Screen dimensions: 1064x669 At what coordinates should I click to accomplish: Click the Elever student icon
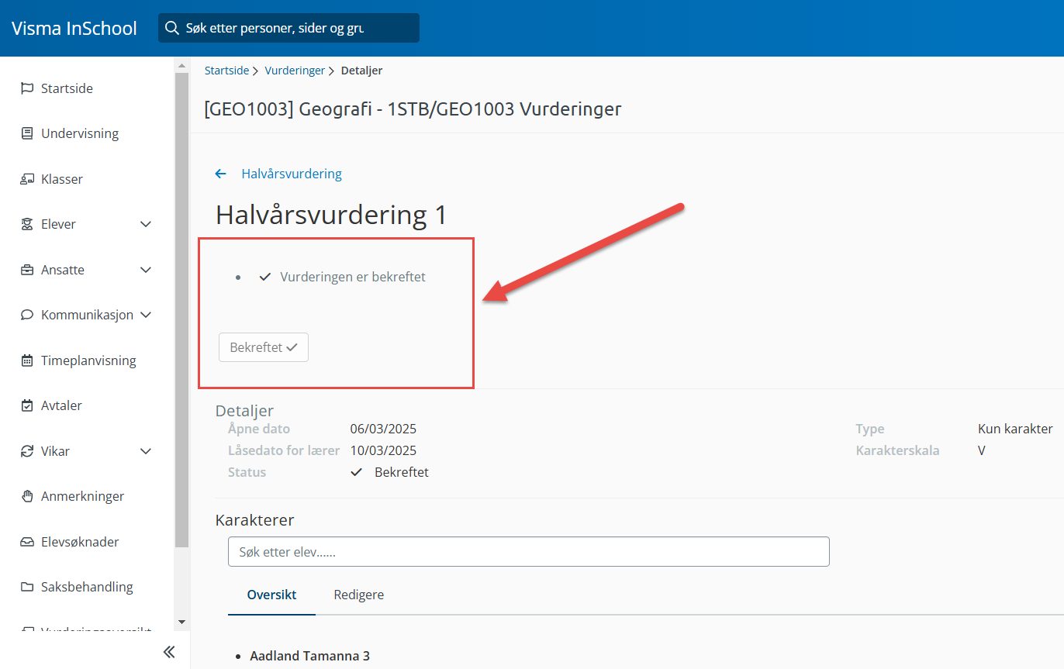point(27,224)
